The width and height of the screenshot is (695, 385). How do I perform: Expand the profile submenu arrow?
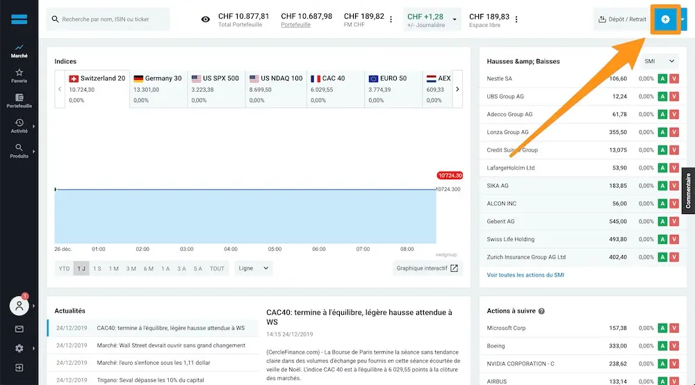pos(33,306)
